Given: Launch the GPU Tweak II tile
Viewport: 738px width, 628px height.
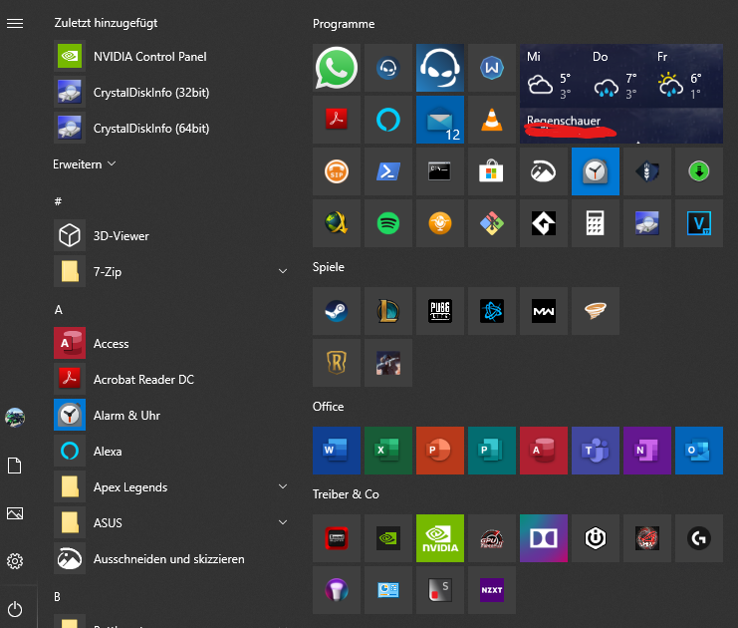Looking at the screenshot, I should pos(492,538).
